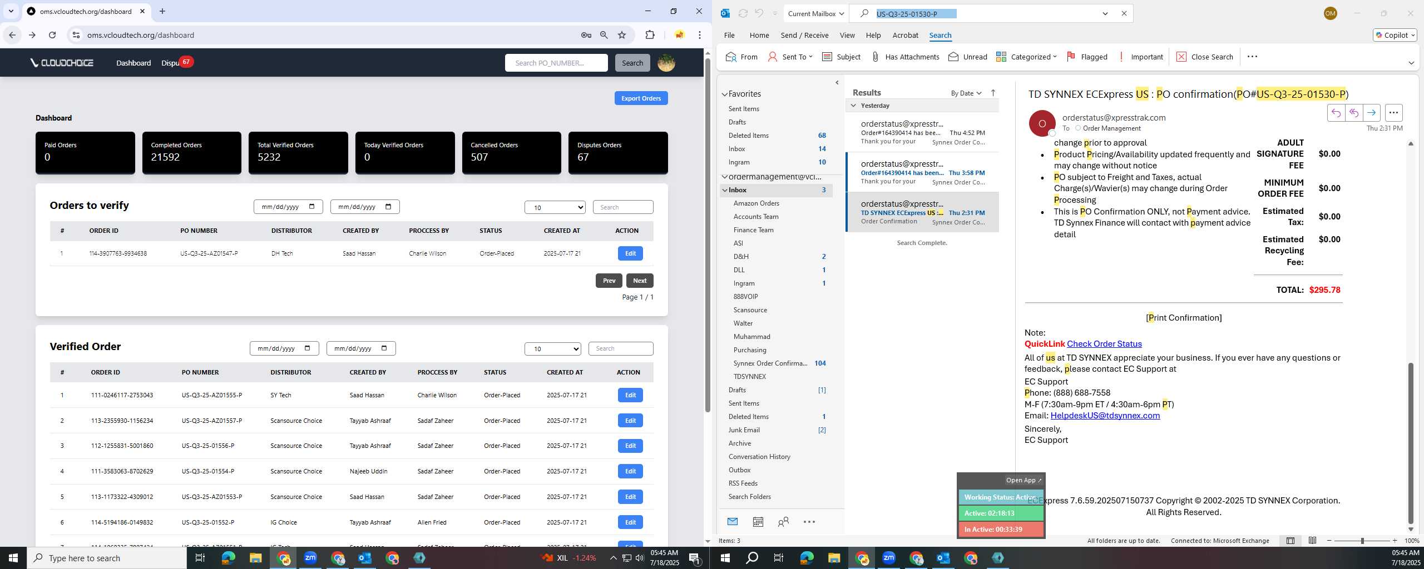Image resolution: width=1424 pixels, height=569 pixels.
Task: Filter by Unread messages in Outlook
Action: (968, 57)
